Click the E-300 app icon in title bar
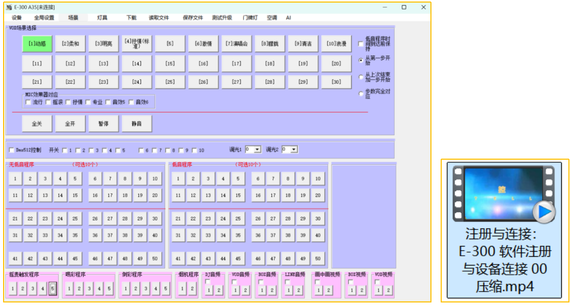The height and width of the screenshot is (305, 571). [9, 7]
